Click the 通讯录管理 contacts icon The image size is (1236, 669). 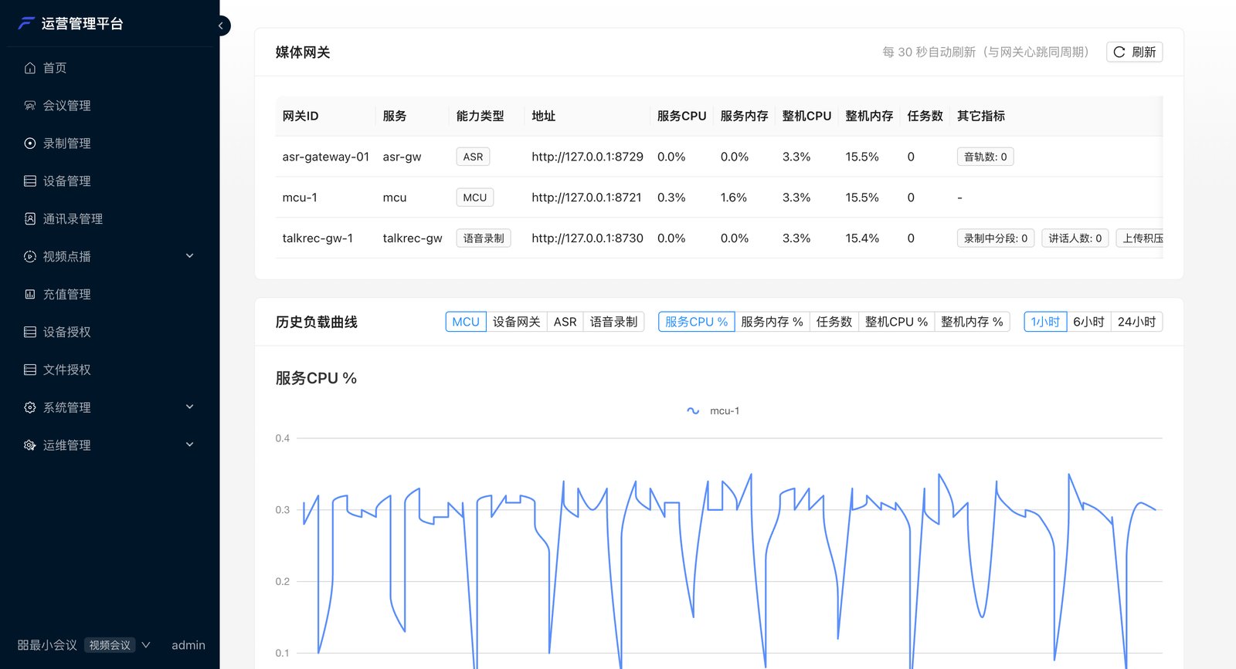tap(30, 219)
